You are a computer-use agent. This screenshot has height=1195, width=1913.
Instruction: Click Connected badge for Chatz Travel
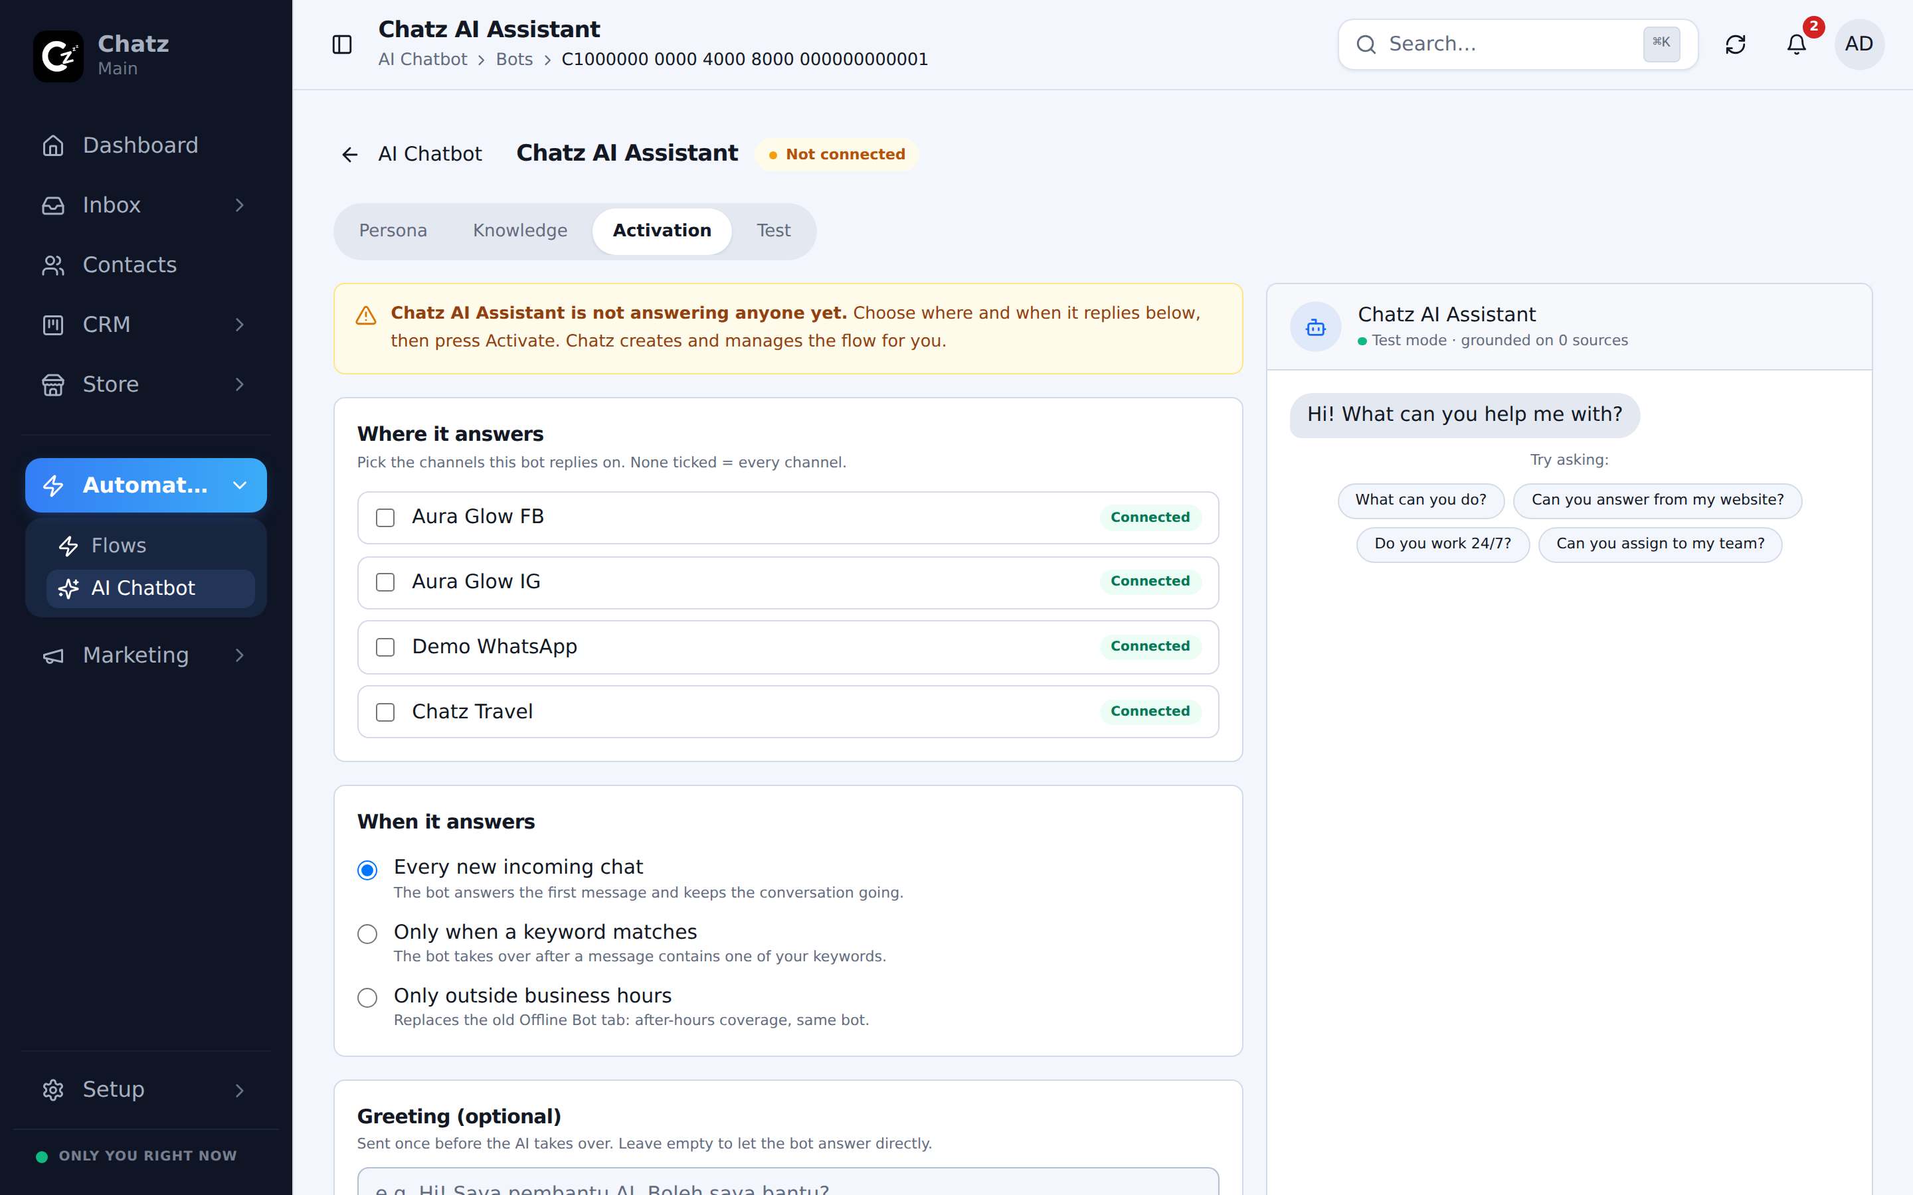1150,712
